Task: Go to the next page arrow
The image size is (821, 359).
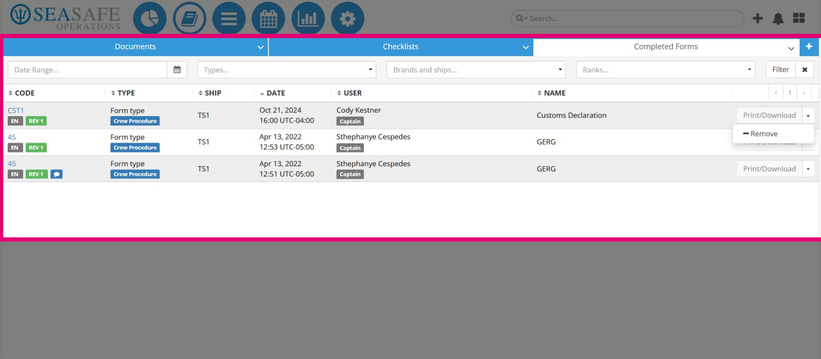Action: click(x=804, y=93)
